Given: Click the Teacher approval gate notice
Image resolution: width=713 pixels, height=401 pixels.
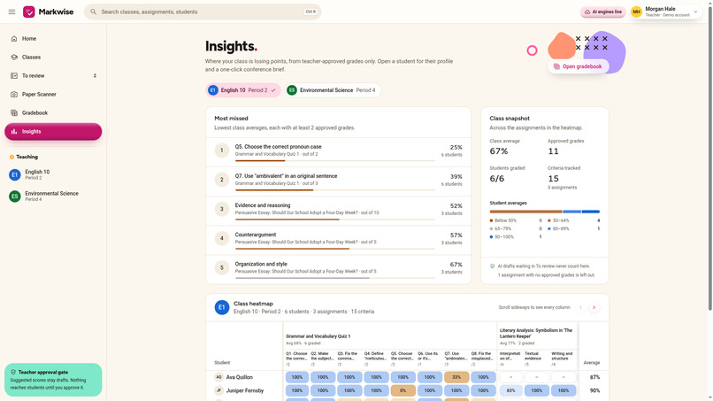Looking at the screenshot, I should (x=53, y=380).
